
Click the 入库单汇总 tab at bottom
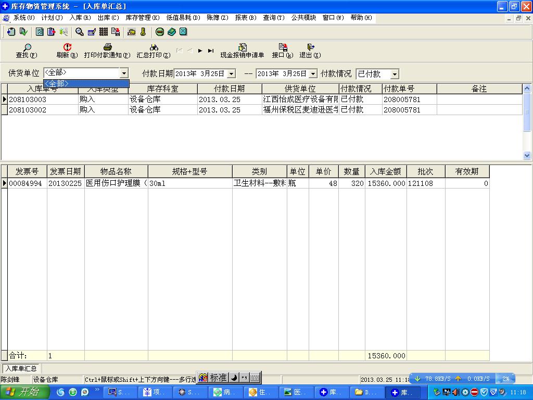tap(21, 369)
